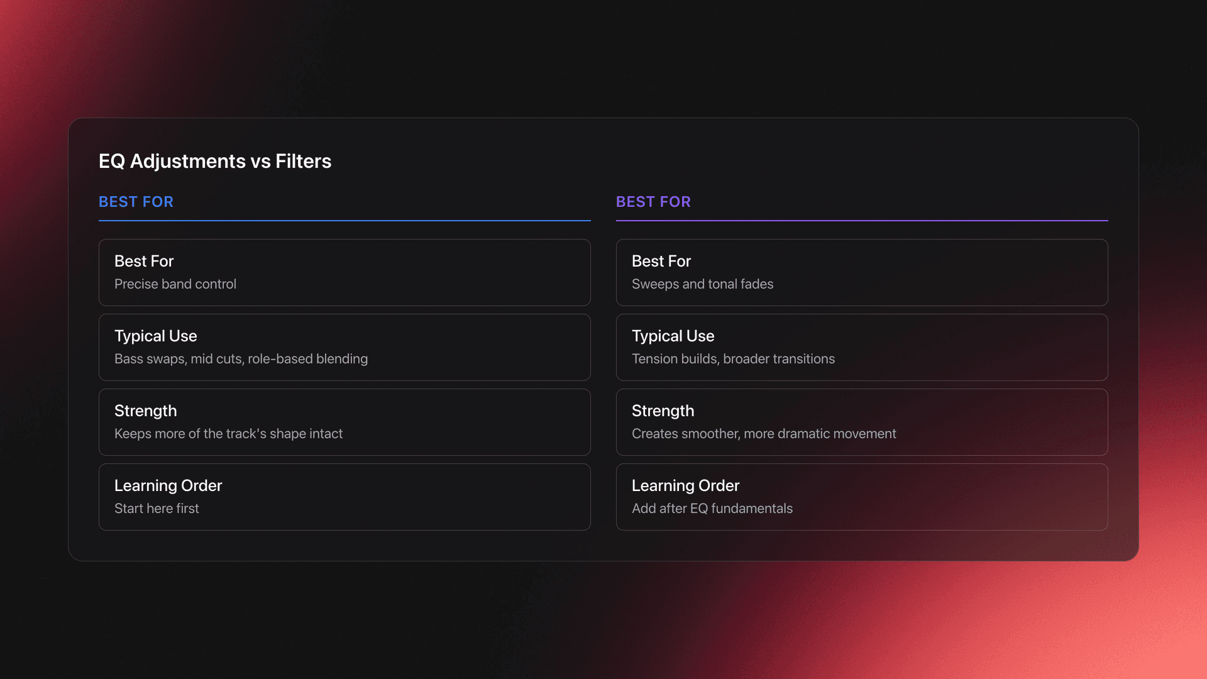
Task: Click the blue underline divider
Action: 344,221
